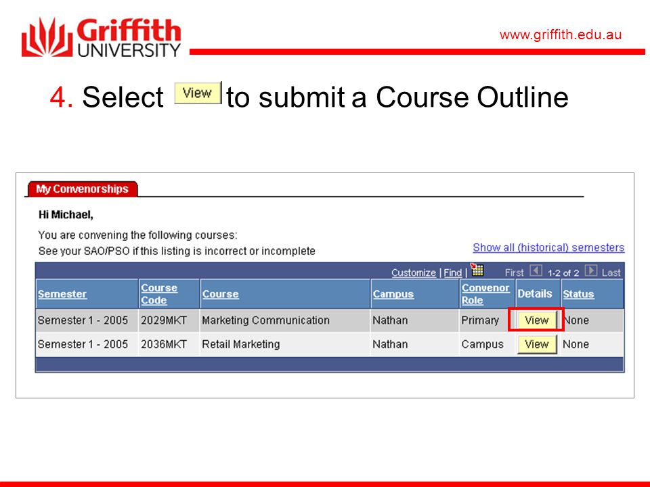The image size is (650, 487).
Task: Sort by Status column header
Action: [x=578, y=294]
